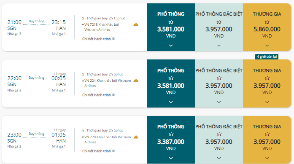This screenshot has height=164, width=294.
Task: Expand Thương Gia 5.860.000 VND fare chevron
Action: coord(267,46)
